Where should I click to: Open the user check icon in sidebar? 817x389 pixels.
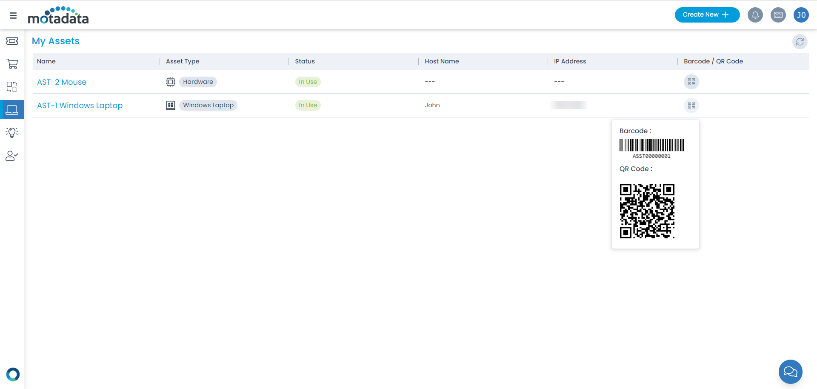(12, 156)
